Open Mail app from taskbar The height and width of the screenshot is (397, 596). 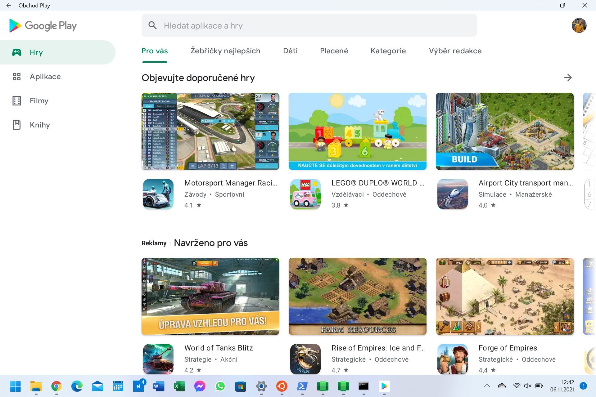(x=97, y=386)
